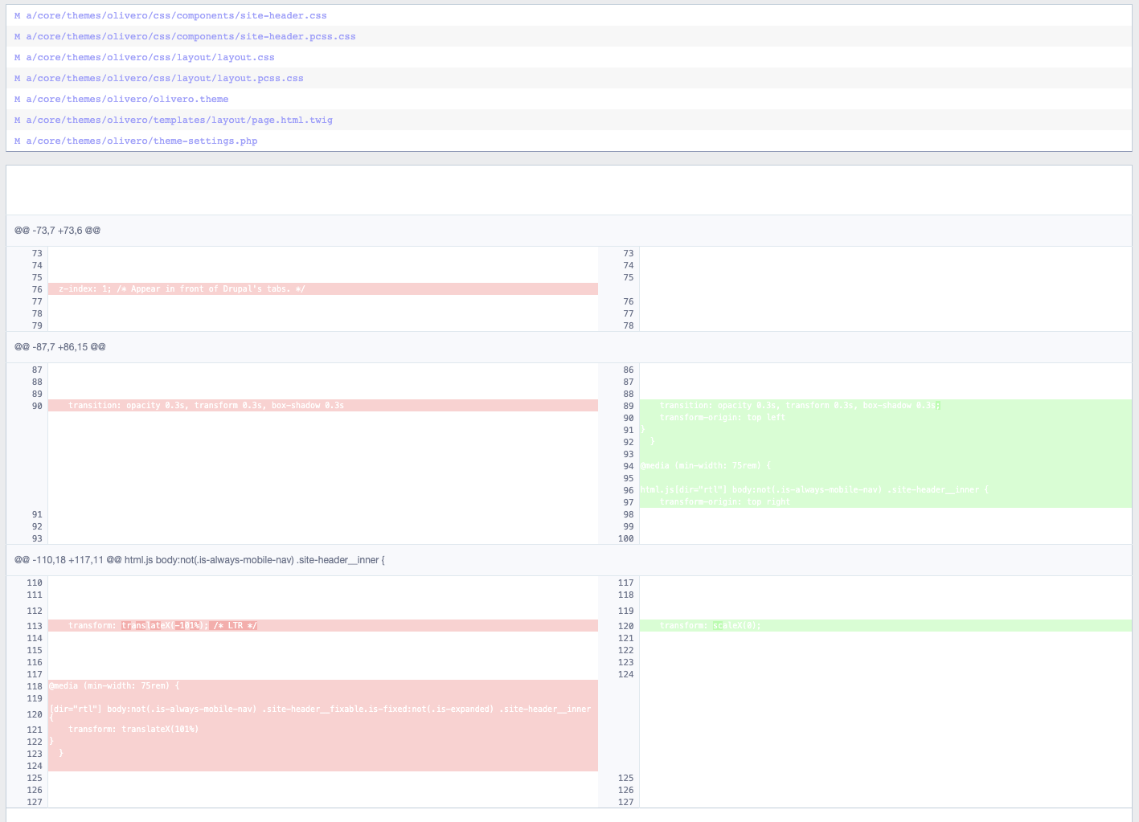1139x822 pixels.
Task: Click the removed 'transform: translateX(101%)' line
Action: (x=323, y=730)
